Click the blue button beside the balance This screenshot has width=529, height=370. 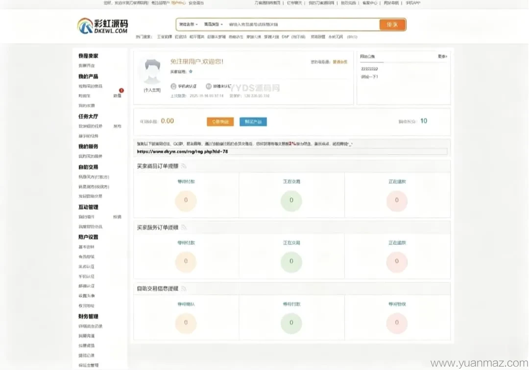pyautogui.click(x=253, y=122)
